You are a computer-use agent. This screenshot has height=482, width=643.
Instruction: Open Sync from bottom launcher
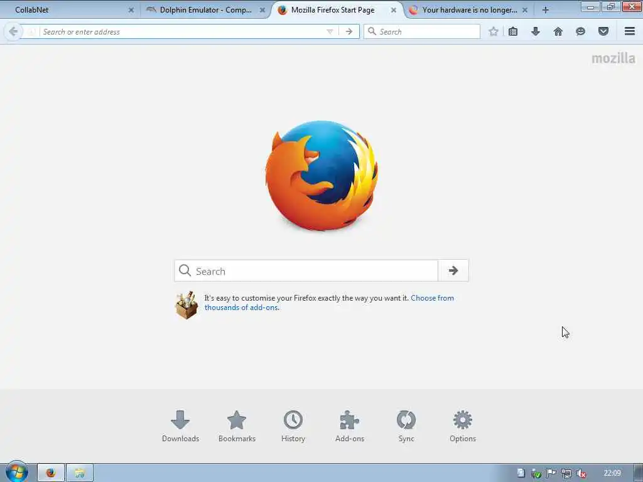(406, 426)
